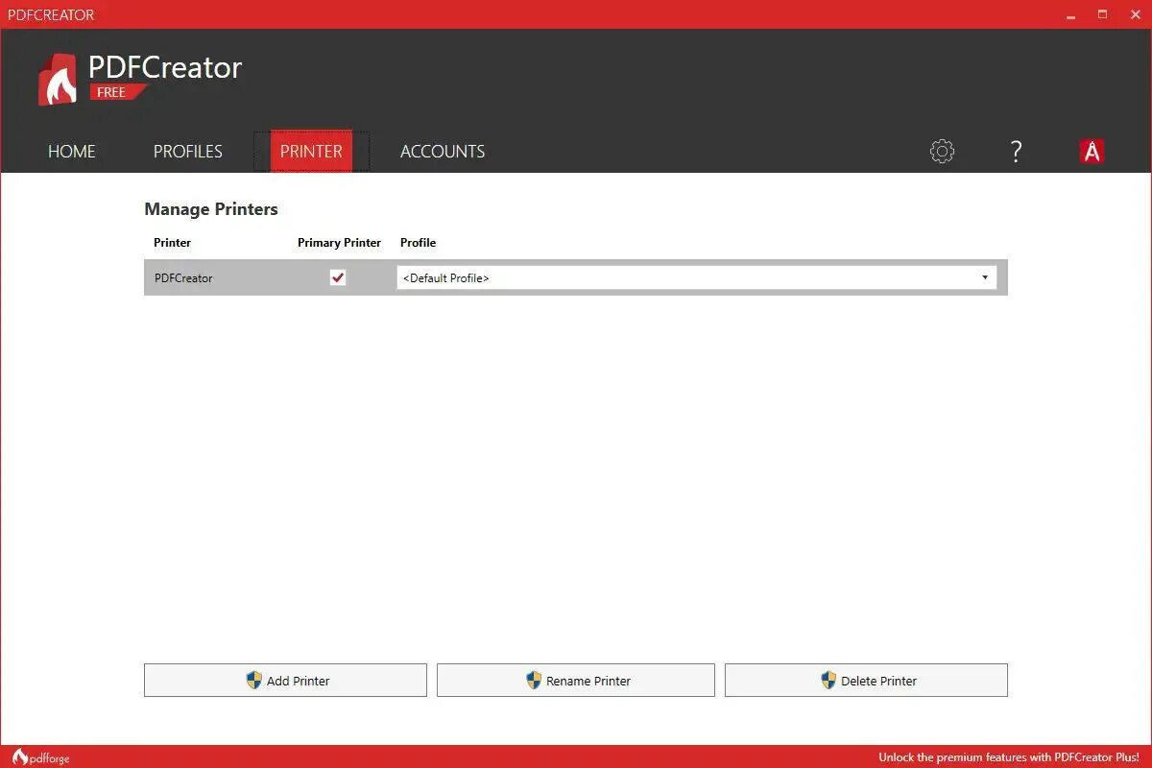Open the ACCOUNTS tab

click(x=443, y=151)
